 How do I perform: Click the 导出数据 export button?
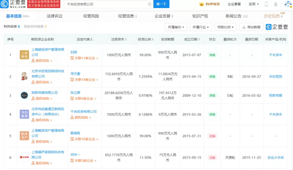click(x=251, y=27)
